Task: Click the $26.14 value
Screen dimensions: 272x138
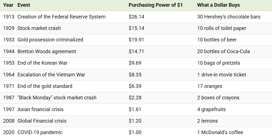Action: [136, 17]
